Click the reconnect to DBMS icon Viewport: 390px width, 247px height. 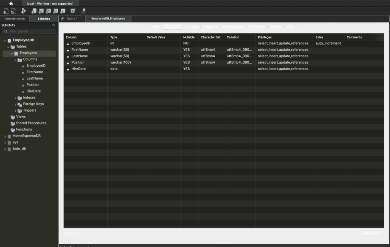83,11
